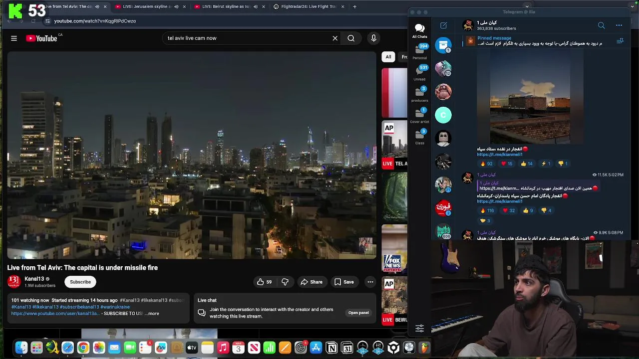
Task: Open YouTube more actions three-dot menu
Action: pyautogui.click(x=370, y=282)
